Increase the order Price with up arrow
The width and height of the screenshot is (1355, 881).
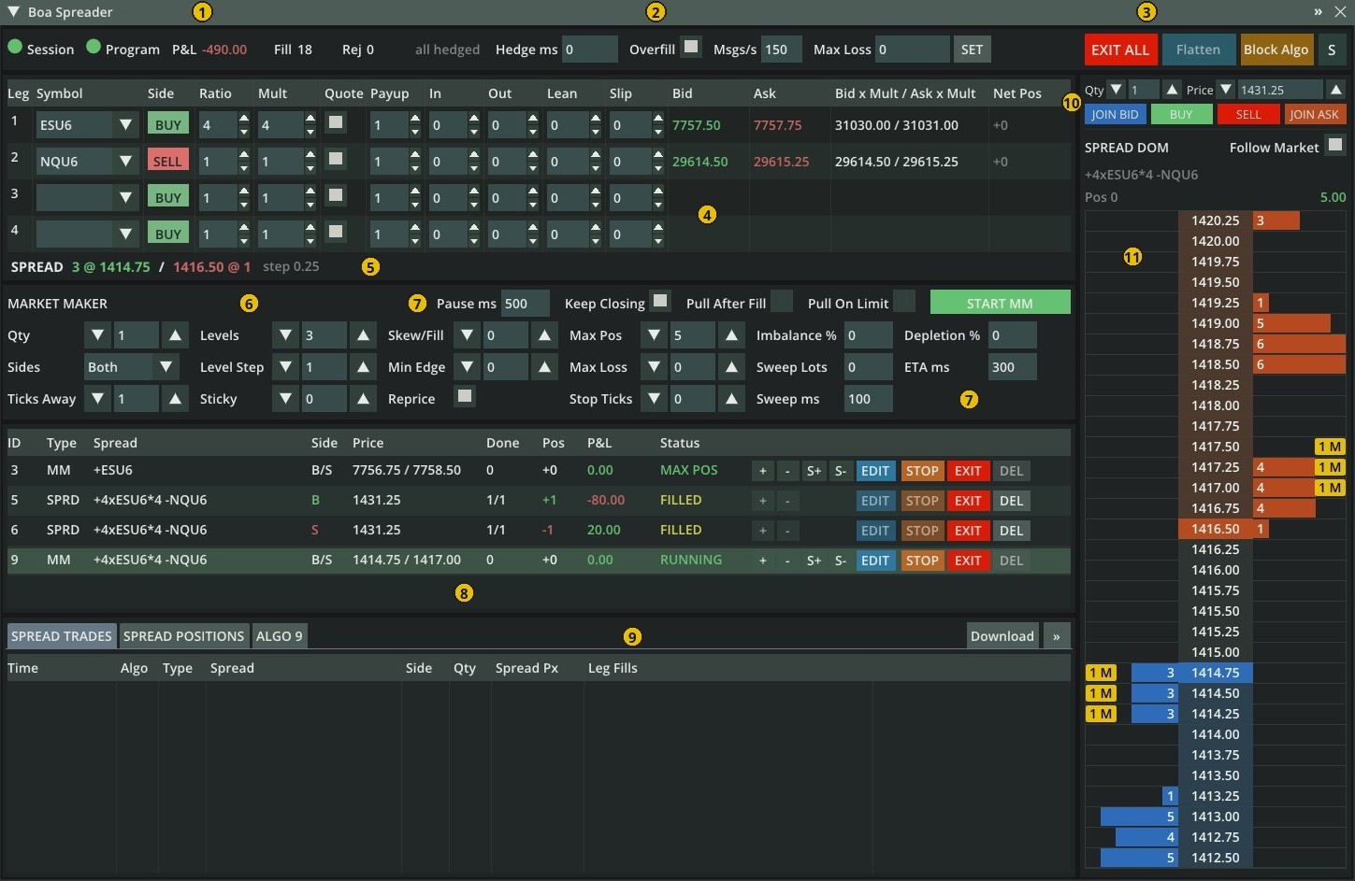point(1336,90)
